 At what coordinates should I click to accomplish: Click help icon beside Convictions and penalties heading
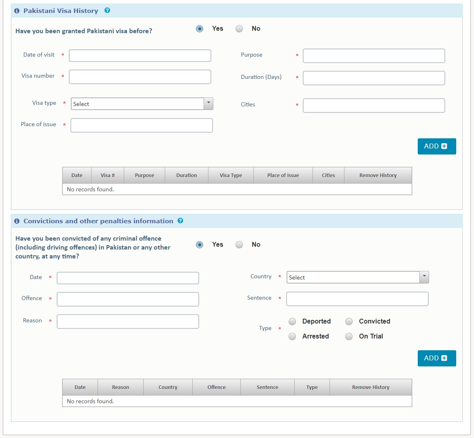coord(181,221)
